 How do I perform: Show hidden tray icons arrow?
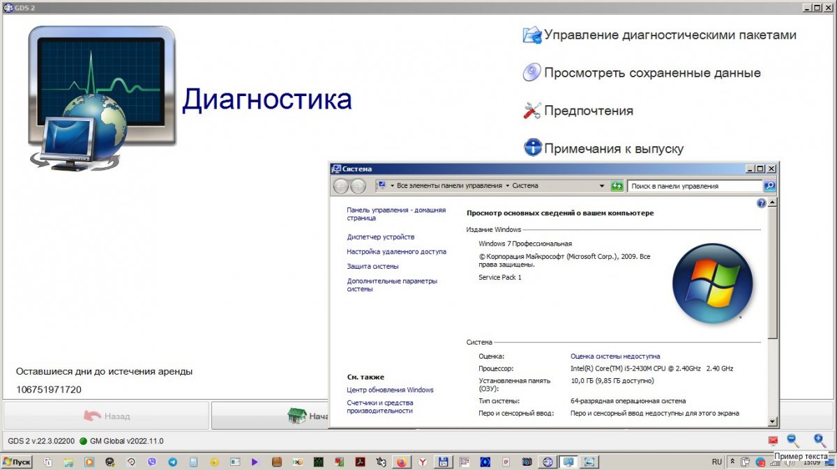(x=732, y=462)
